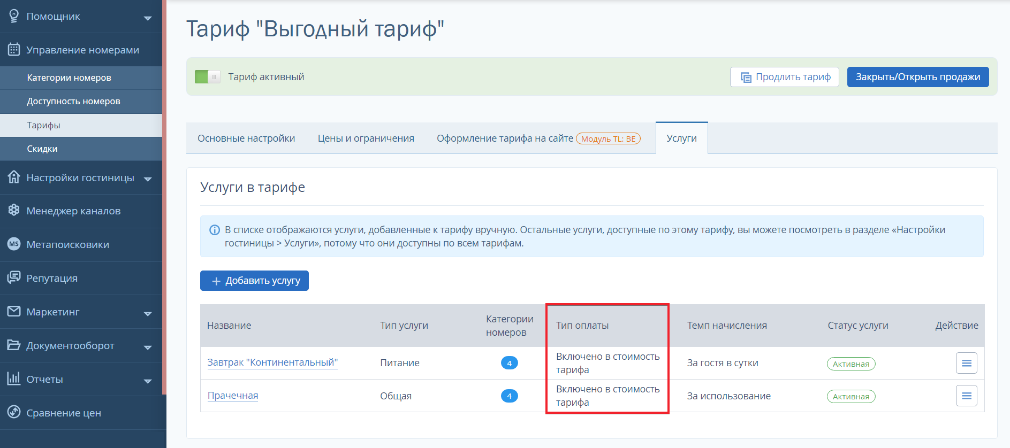Click the house icon for Настройки гостиницы
The image size is (1010, 448).
pyautogui.click(x=14, y=177)
